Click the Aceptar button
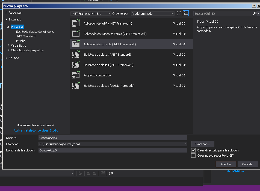The height and width of the screenshot is (191, 260). [226, 164]
